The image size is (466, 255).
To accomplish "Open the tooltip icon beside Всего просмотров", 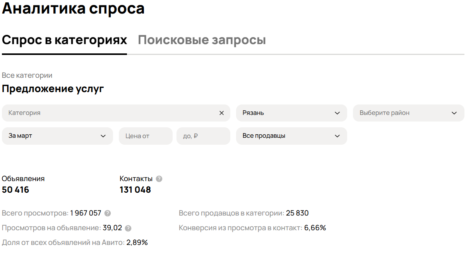I will click(x=108, y=213).
